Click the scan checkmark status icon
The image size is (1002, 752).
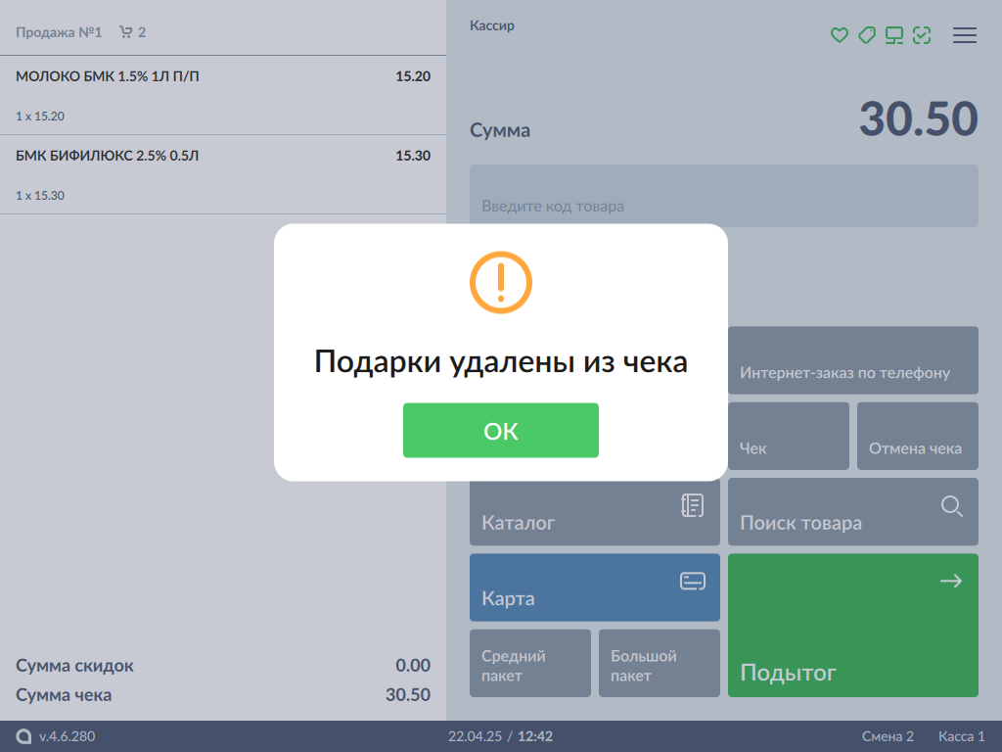click(921, 35)
